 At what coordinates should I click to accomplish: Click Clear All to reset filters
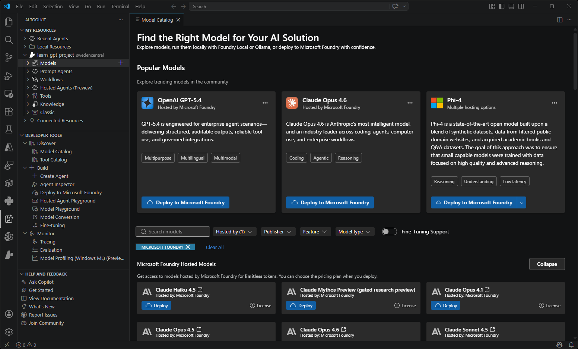pos(215,247)
